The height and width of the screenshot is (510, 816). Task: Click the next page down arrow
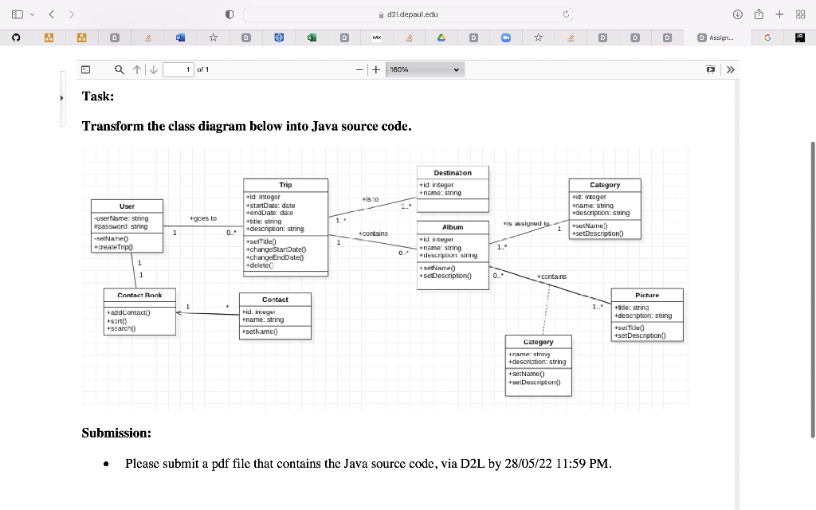(x=152, y=69)
